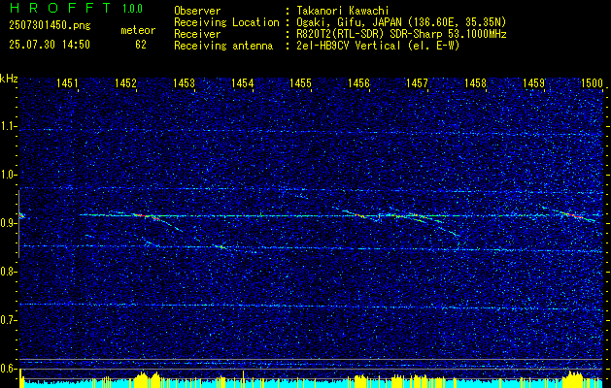Click the Observer label
The image size is (611, 388).
pyautogui.click(x=197, y=11)
